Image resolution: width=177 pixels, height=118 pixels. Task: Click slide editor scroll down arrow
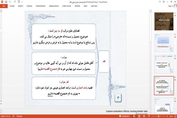tap(1, 98)
